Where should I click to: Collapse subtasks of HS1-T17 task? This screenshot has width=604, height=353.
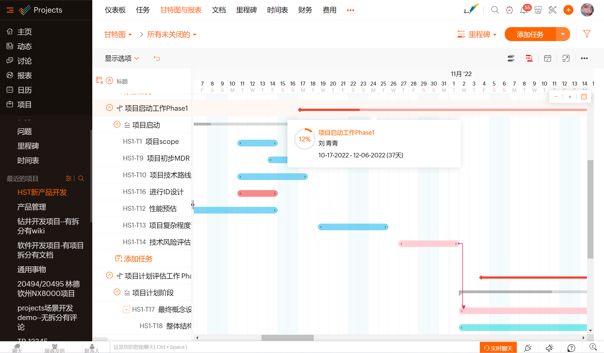tap(126, 309)
